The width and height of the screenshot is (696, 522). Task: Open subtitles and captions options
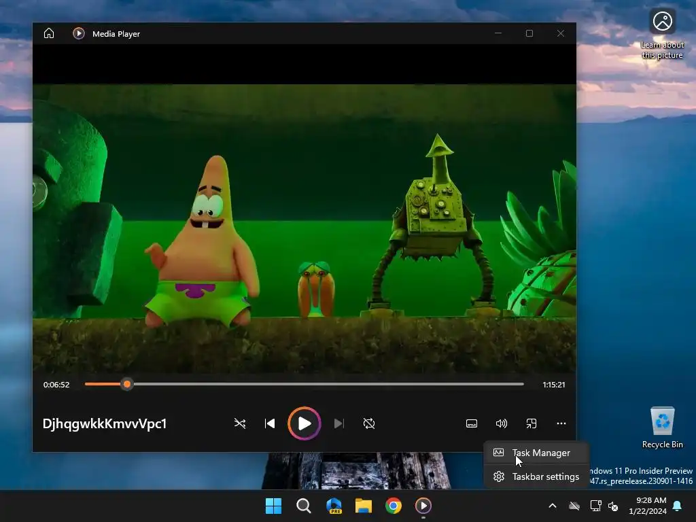point(472,423)
